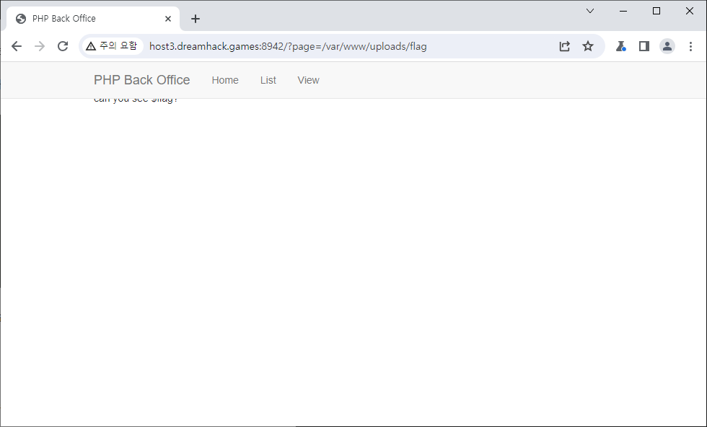This screenshot has height=427, width=707.
Task: Open a new browser tab
Action: [196, 19]
